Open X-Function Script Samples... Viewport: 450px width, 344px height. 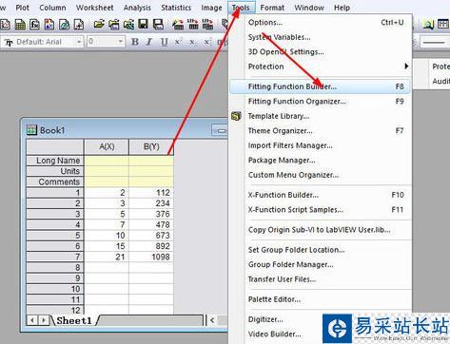(321, 210)
